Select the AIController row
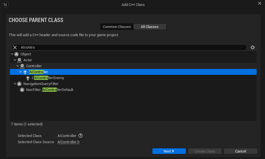The width and height of the screenshot is (265, 159). (x=133, y=72)
